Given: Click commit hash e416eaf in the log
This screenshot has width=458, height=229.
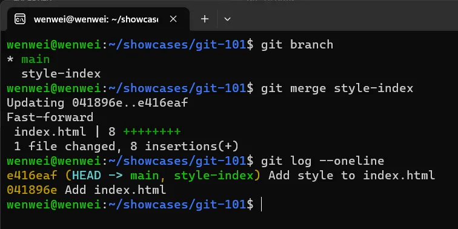Looking at the screenshot, I should pyautogui.click(x=32, y=176).
